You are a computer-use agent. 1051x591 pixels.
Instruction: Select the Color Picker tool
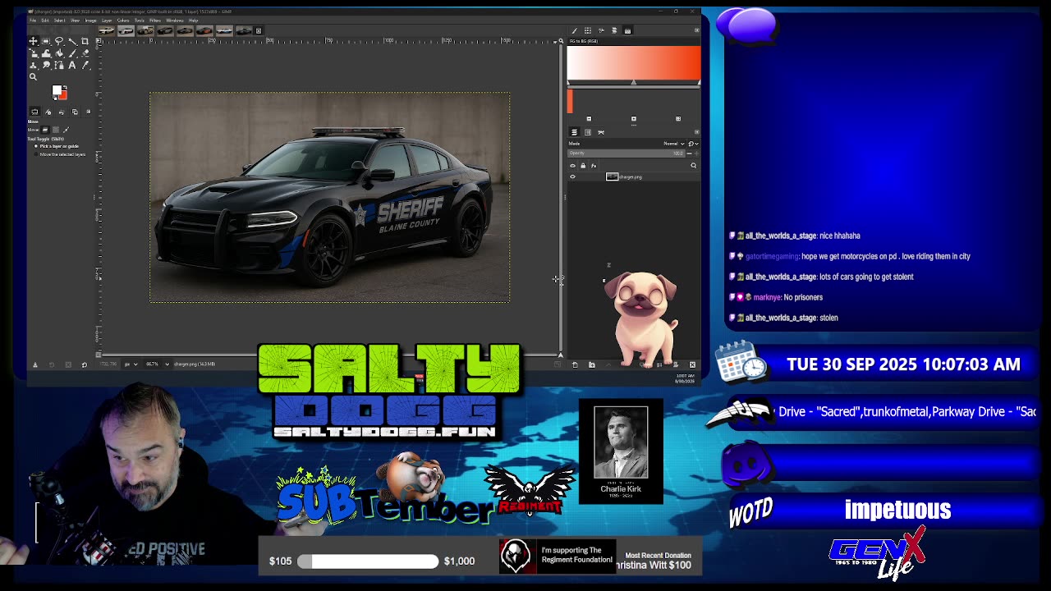(85, 65)
